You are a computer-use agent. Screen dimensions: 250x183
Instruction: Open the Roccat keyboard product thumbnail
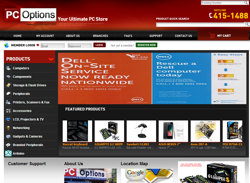click(x=77, y=131)
